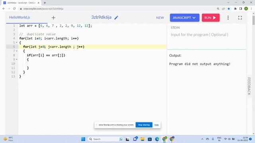This screenshot has height=143, width=255.
Task: Open the OneCompiler three-dot options menu
Action: (x=228, y=17)
